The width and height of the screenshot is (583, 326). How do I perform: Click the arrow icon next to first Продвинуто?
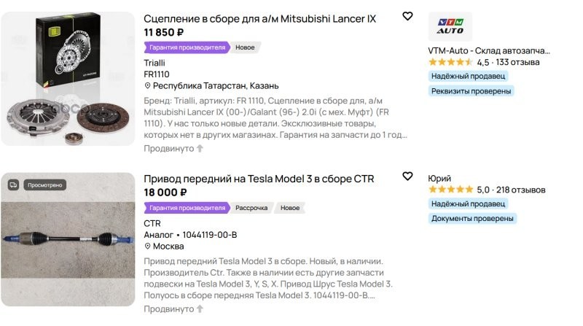point(200,149)
